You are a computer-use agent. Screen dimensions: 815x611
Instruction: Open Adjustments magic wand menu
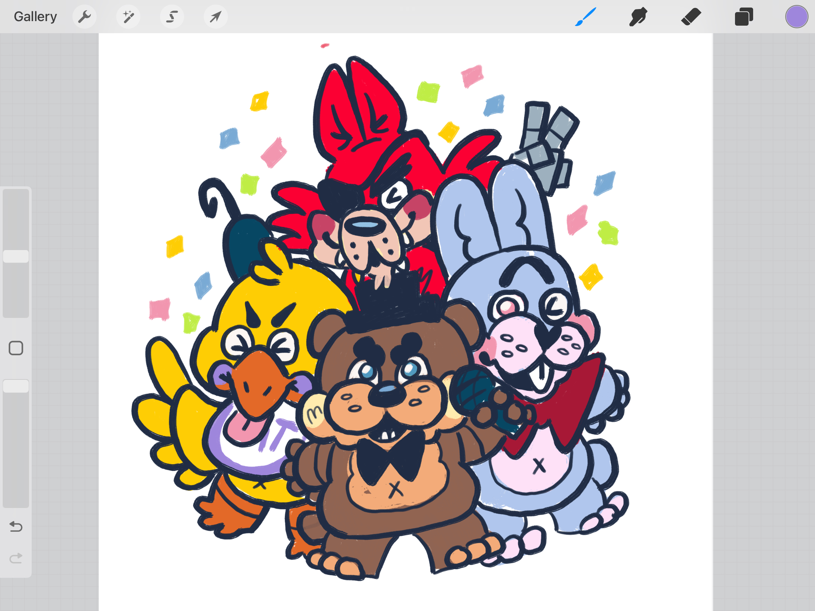(128, 17)
